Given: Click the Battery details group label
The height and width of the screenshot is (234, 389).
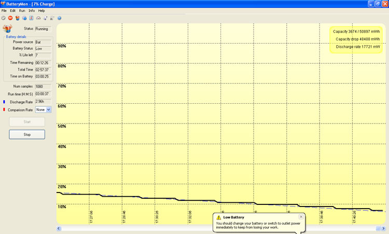Looking at the screenshot, I should [16, 37].
